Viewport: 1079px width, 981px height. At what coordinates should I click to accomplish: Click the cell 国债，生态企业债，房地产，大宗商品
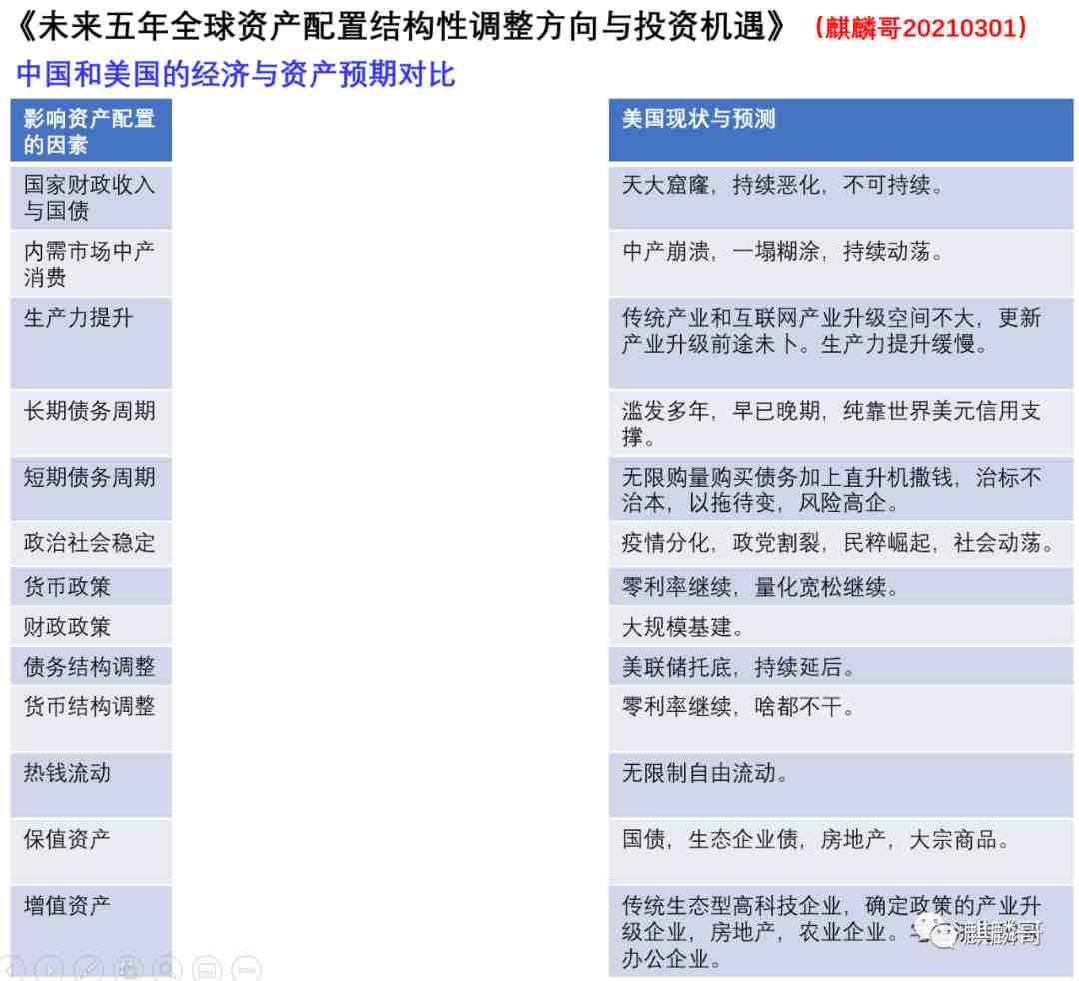pos(841,852)
